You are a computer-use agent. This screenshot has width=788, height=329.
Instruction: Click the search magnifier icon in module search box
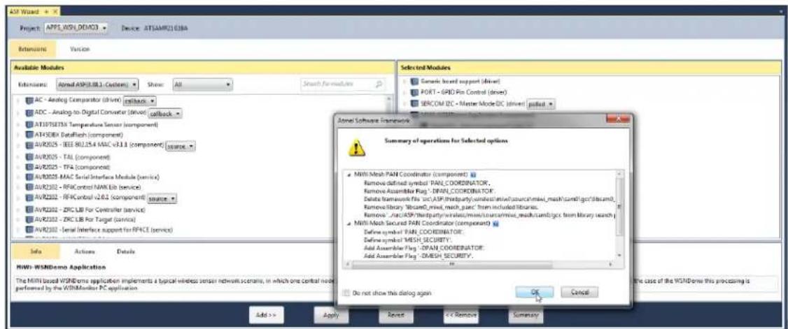tap(379, 85)
